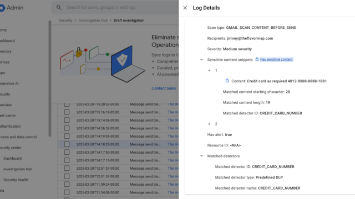This screenshot has height=199, width=355.
Task: Check the 2025-02-28T15:14:36 row checkbox
Action: (67, 121)
